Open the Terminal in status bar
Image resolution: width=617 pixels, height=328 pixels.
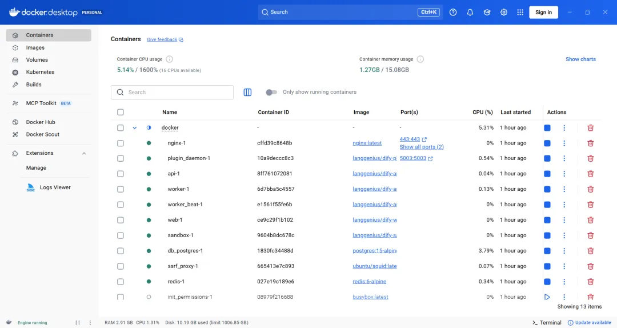[x=547, y=322]
